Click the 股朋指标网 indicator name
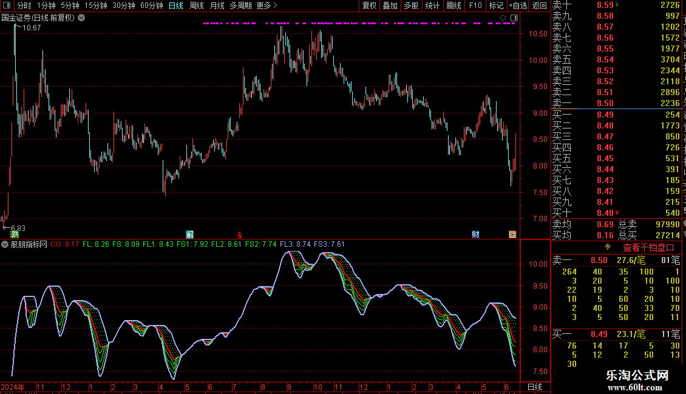686x394 pixels. point(29,244)
